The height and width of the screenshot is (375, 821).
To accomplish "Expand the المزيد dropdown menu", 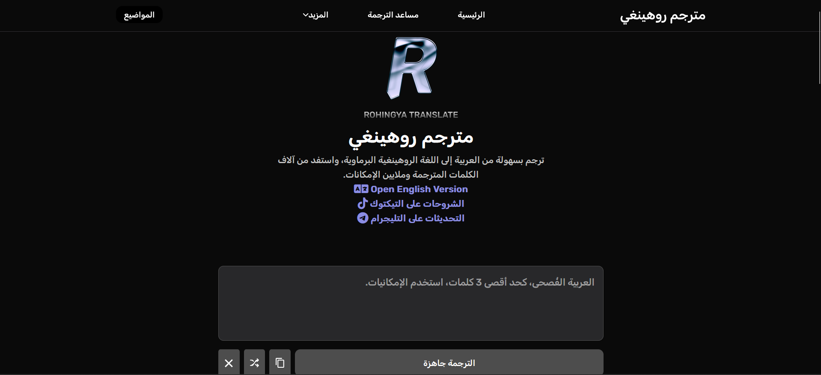I will click(315, 15).
